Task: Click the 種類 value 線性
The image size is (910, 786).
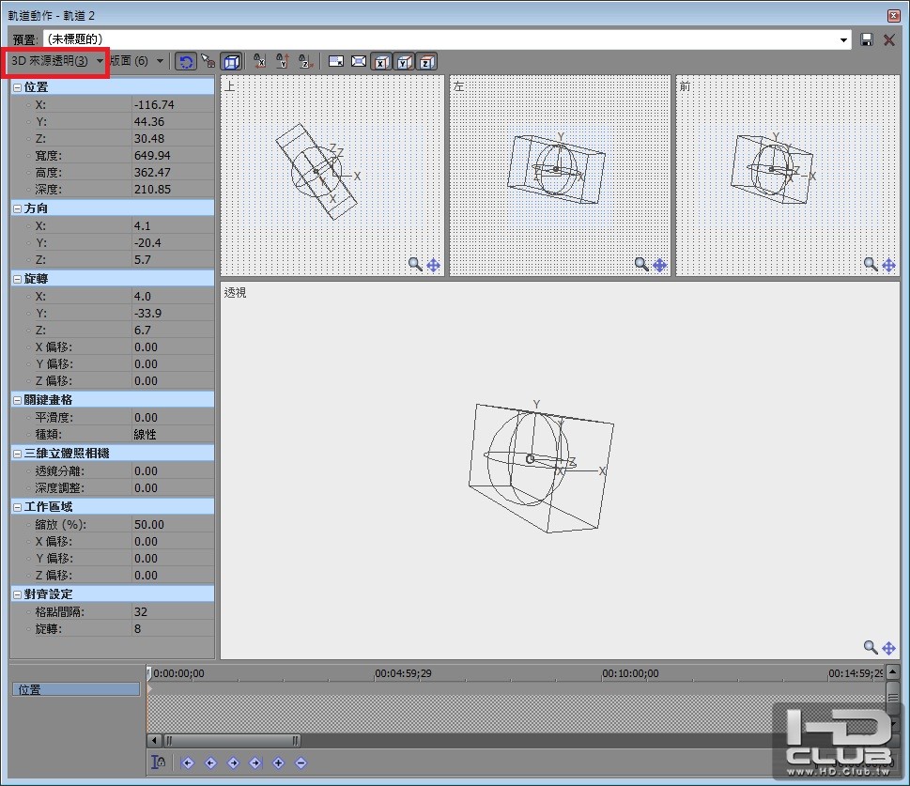Action: pyautogui.click(x=173, y=434)
